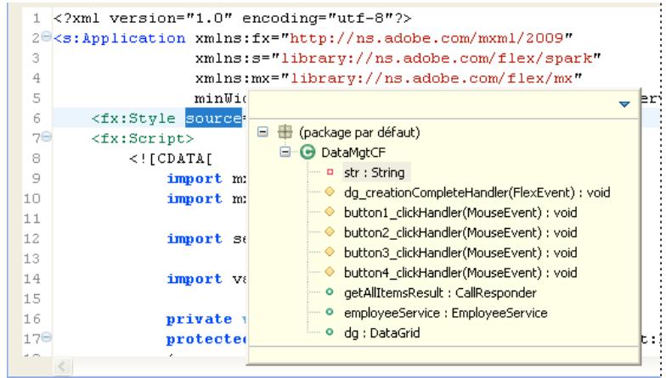Click the import keyword on line 10

(x=195, y=198)
